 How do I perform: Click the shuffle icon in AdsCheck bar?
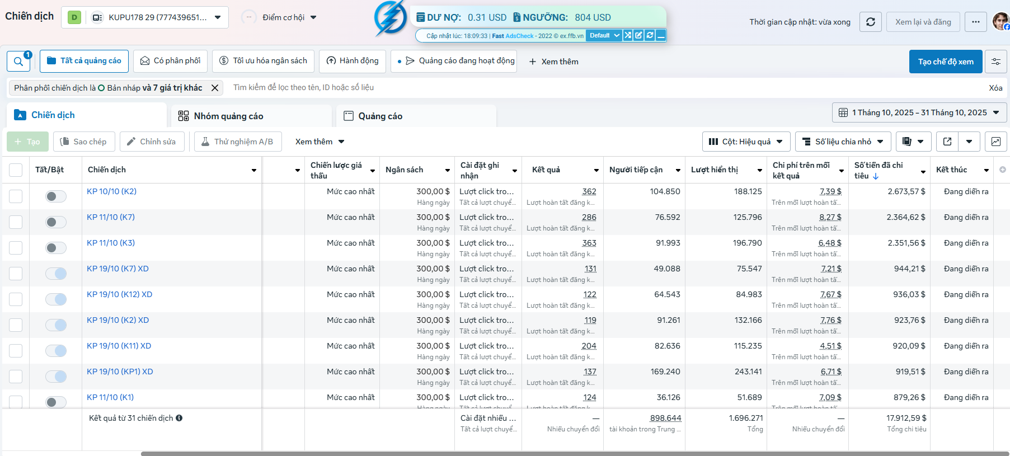tap(628, 35)
